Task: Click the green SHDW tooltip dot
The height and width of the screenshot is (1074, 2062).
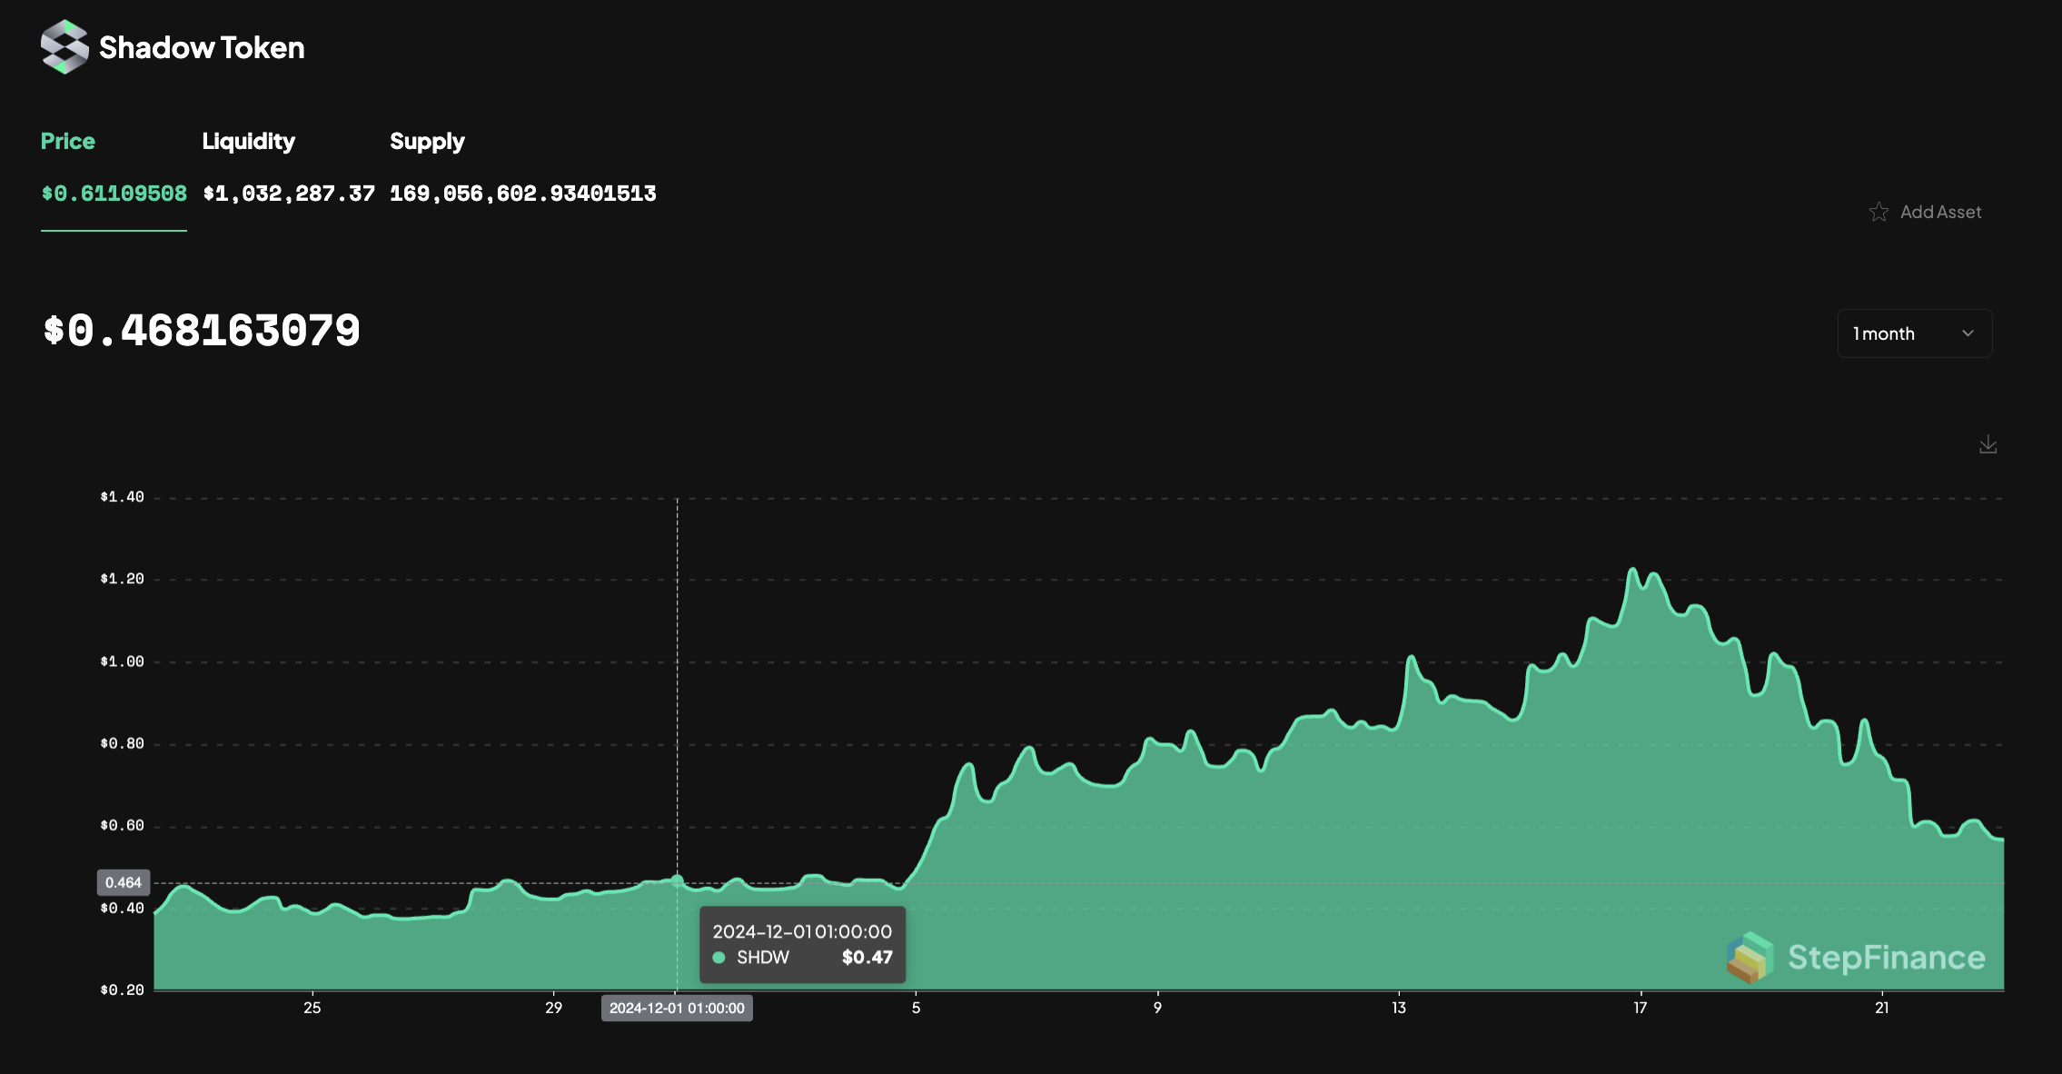Action: 719,958
